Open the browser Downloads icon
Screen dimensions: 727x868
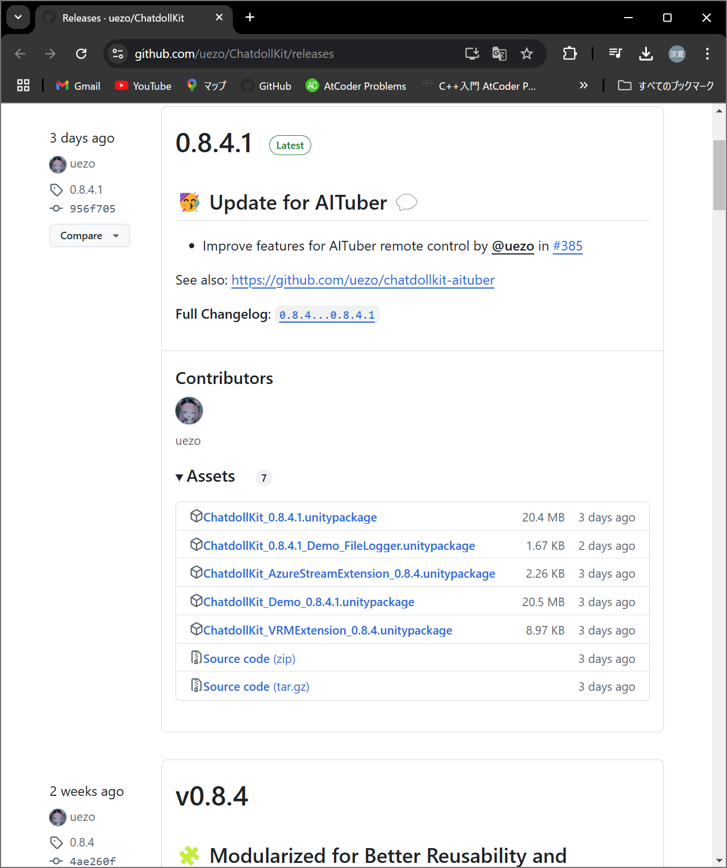coord(646,54)
